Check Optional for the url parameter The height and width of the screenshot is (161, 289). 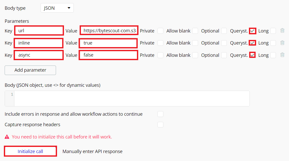(x=224, y=31)
